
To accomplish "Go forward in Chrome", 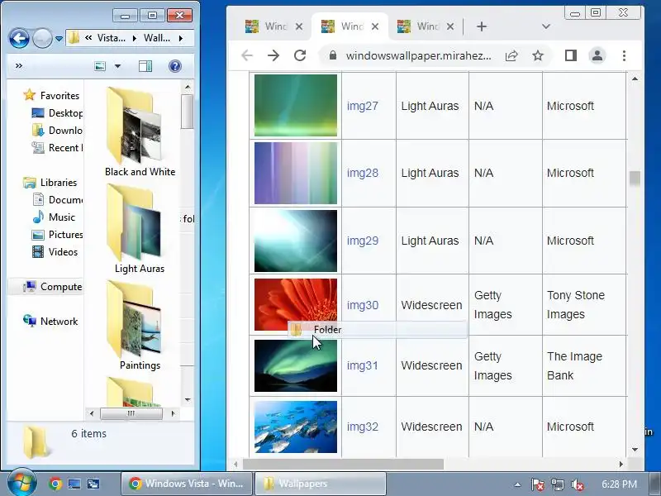I will coord(273,55).
